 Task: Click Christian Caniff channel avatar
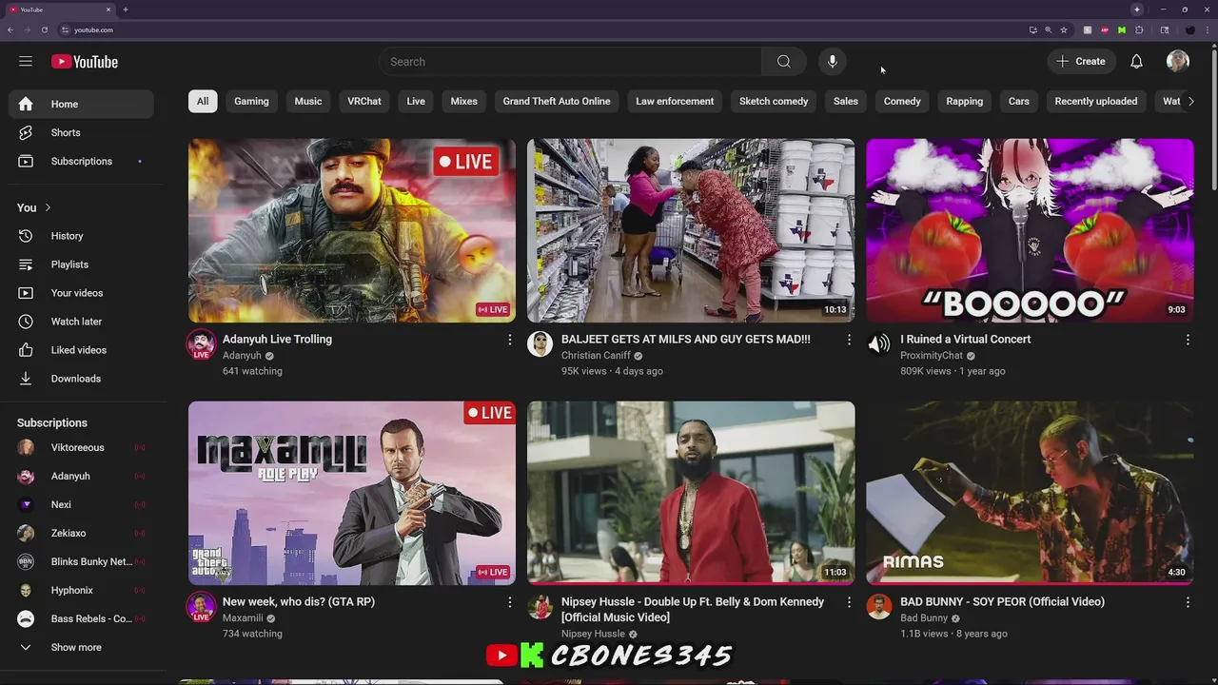tap(540, 343)
